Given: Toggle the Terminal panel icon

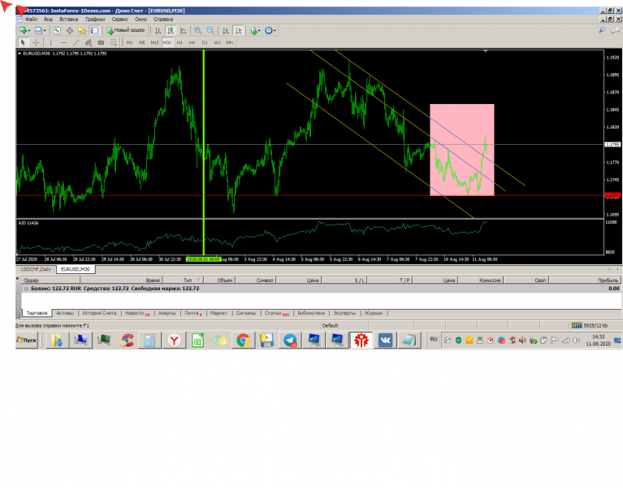Looking at the screenshot, I should 94,30.
